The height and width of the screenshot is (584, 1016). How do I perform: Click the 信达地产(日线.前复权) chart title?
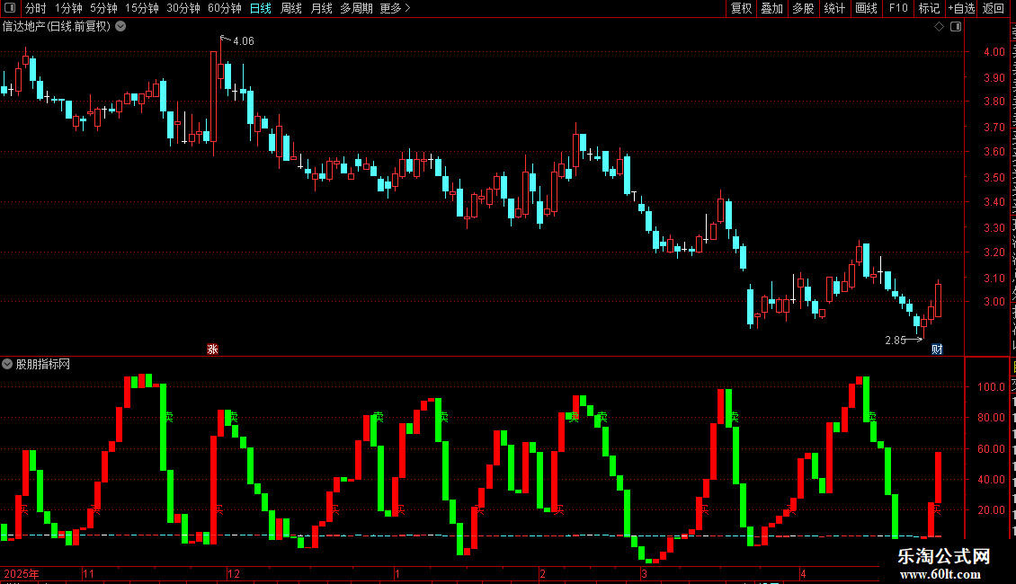click(57, 27)
